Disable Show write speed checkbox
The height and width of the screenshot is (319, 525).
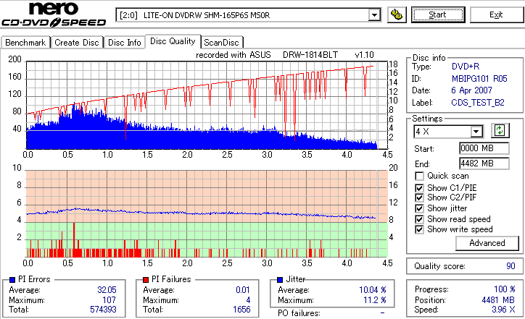pos(419,229)
